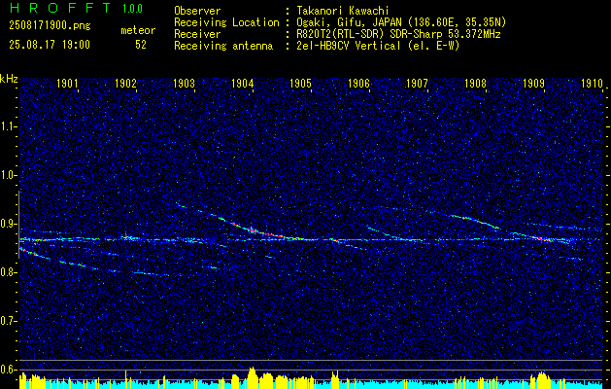
Task: Click the Receiving Location label
Action: pos(226,22)
